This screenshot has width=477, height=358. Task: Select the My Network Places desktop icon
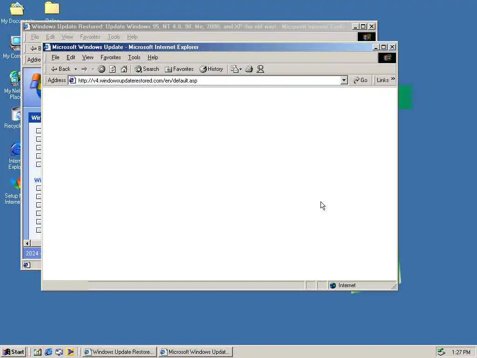pos(13,85)
